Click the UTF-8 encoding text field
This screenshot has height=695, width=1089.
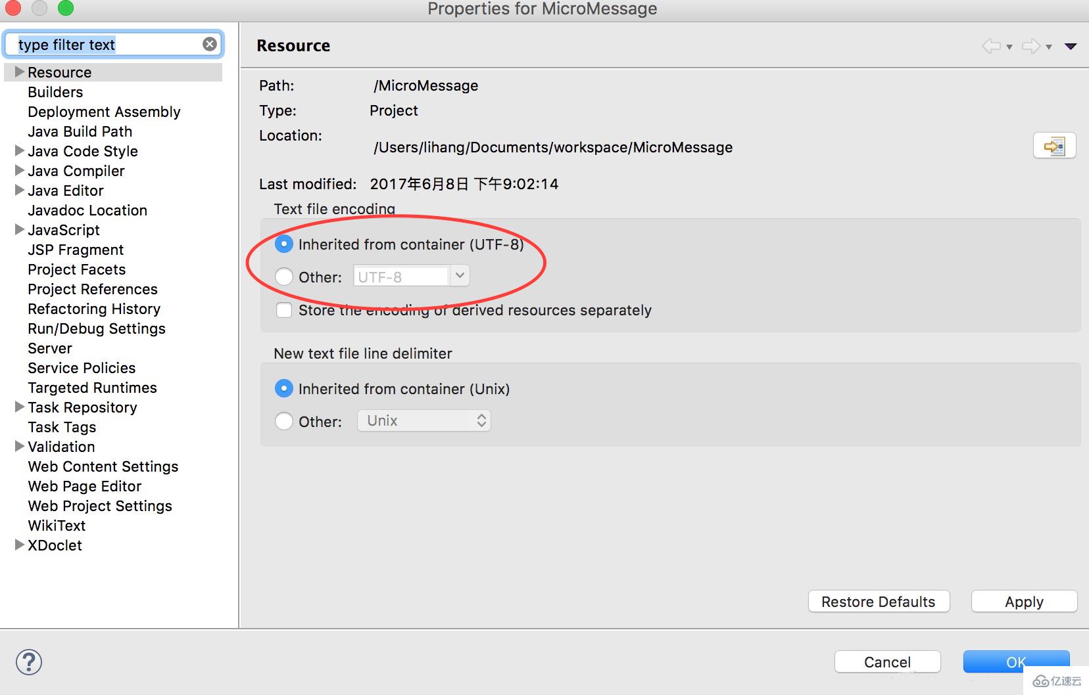402,277
